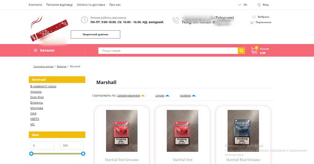The width and height of the screenshot is (314, 164).
Task: Click the right price slider handle
Action: coord(83,154)
